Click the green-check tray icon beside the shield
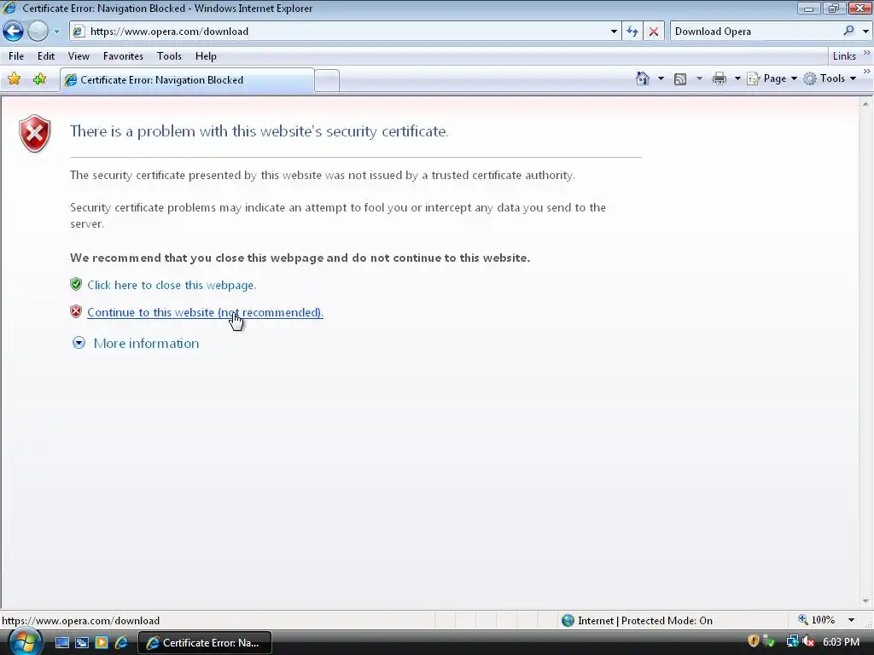 tap(769, 641)
